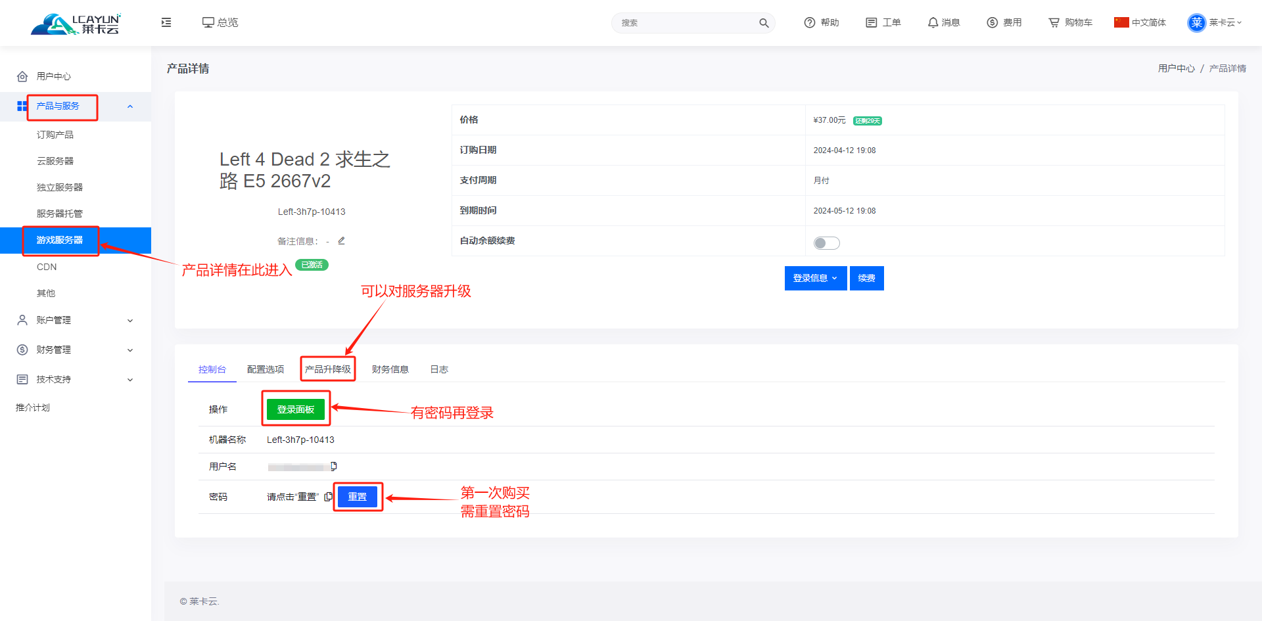Screen dimensions: 1262x621
Task: Select 服务器托管 in the sidebar
Action: (x=60, y=214)
